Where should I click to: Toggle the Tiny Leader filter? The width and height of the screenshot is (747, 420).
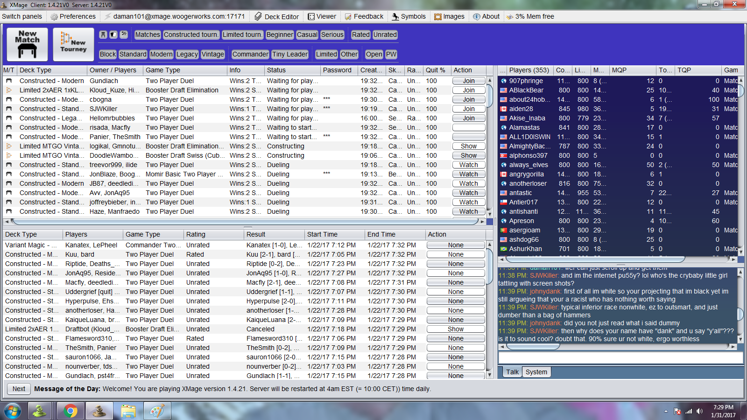[290, 54]
